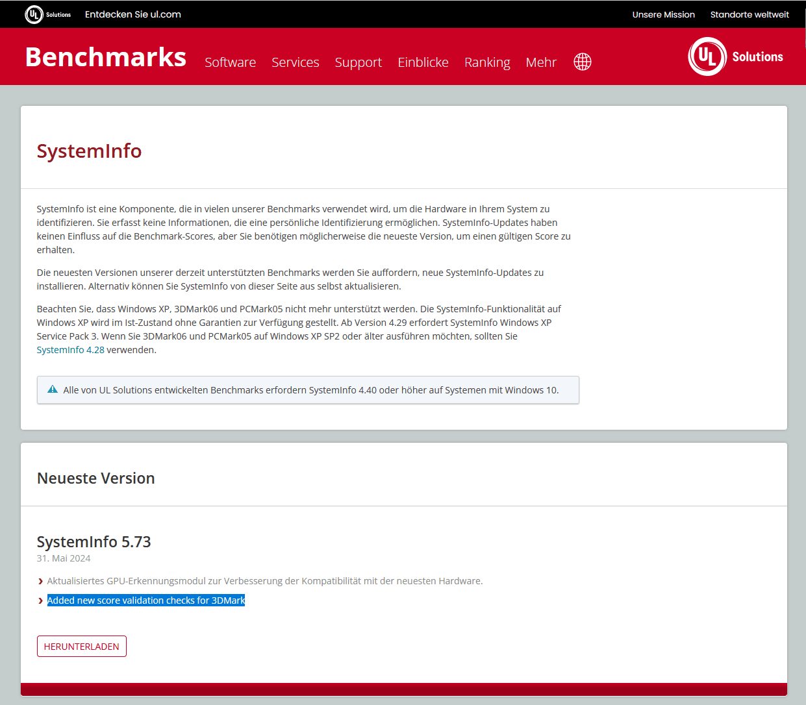The image size is (806, 705).
Task: Click the chevron bullet before 'Added new score'
Action: pyautogui.click(x=41, y=600)
